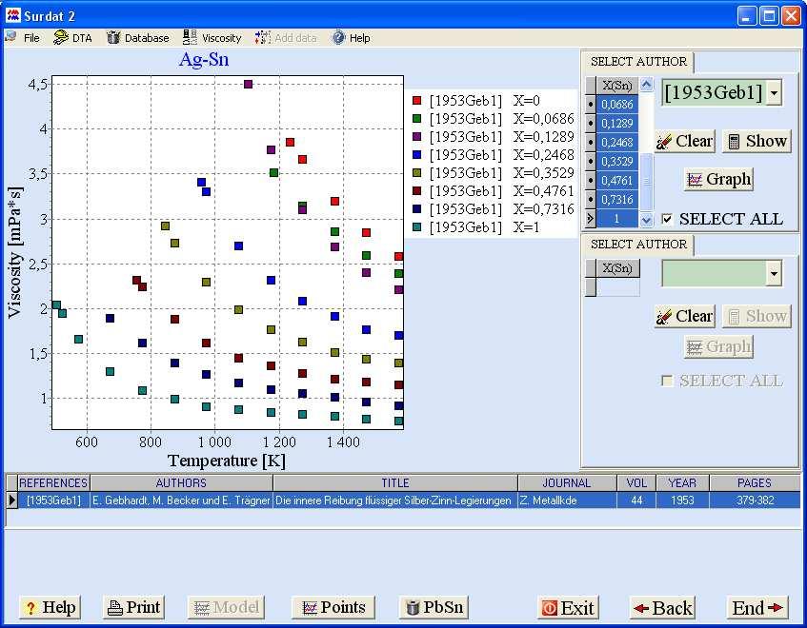
Task: Open the File menu
Action: tap(31, 38)
